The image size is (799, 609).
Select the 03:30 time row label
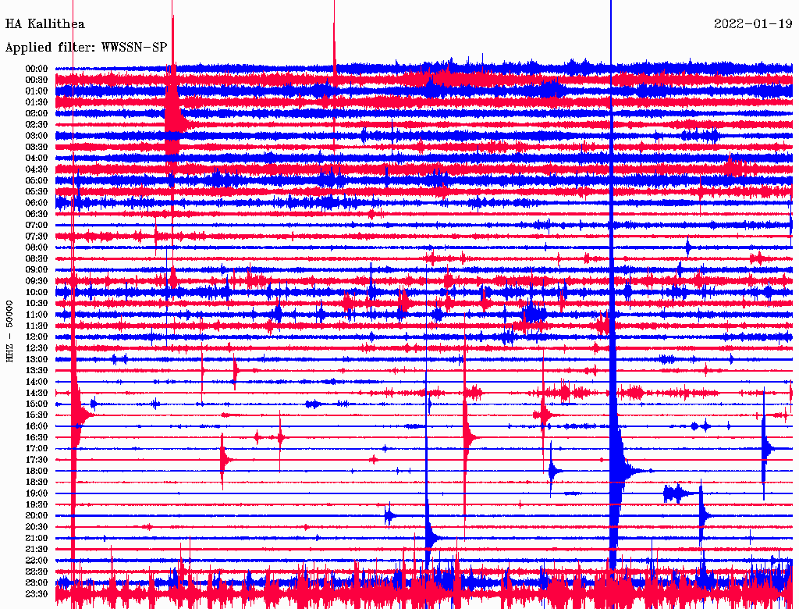37,148
